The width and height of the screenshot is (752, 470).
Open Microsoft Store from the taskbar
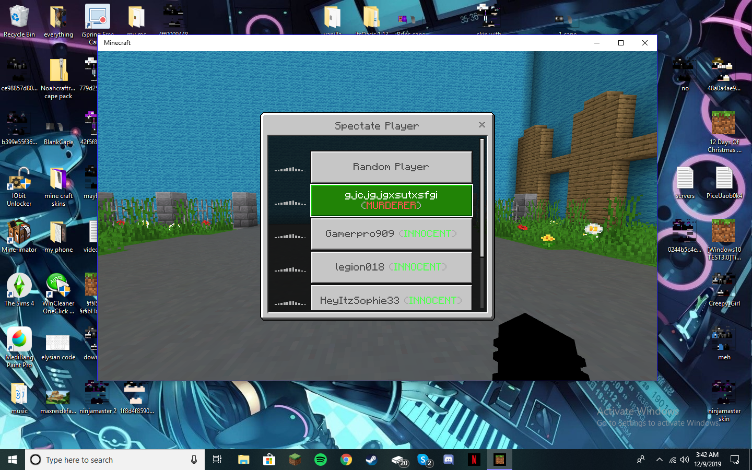pos(269,460)
